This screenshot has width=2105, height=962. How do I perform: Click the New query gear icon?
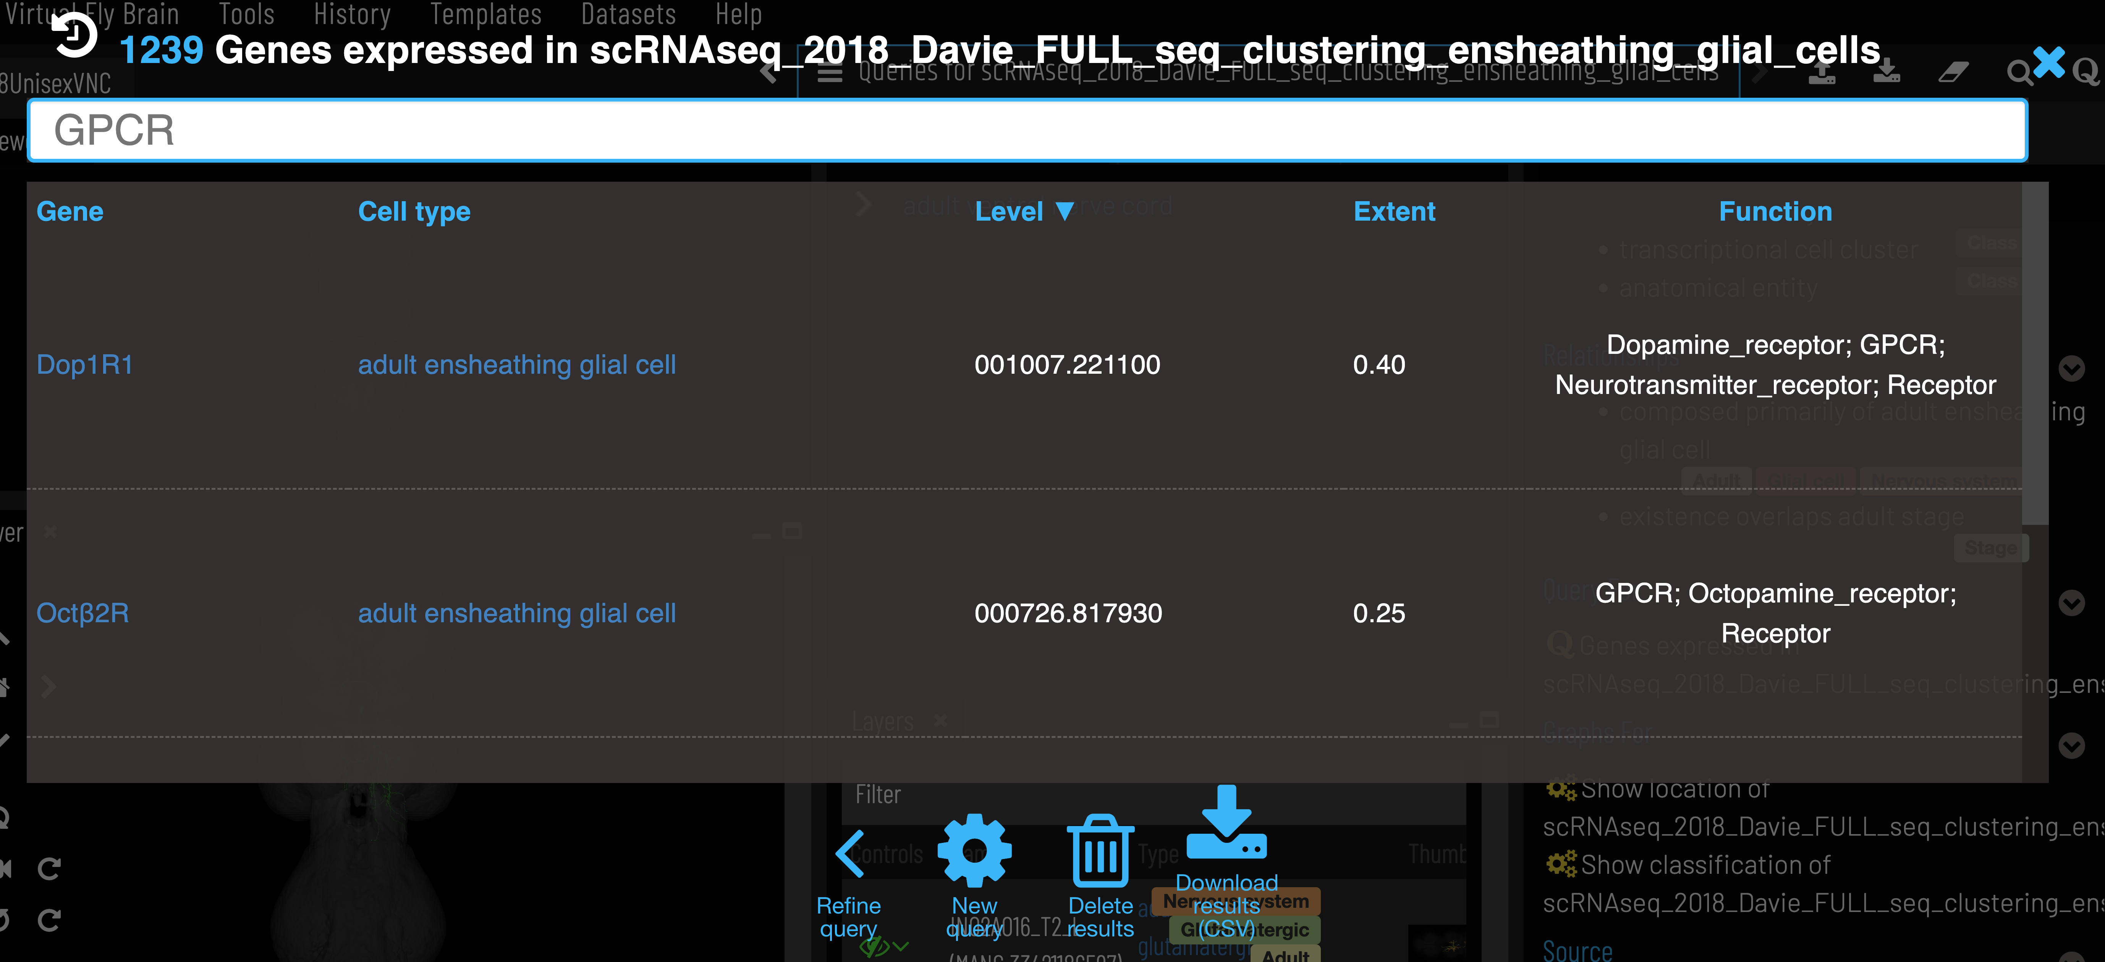(974, 851)
